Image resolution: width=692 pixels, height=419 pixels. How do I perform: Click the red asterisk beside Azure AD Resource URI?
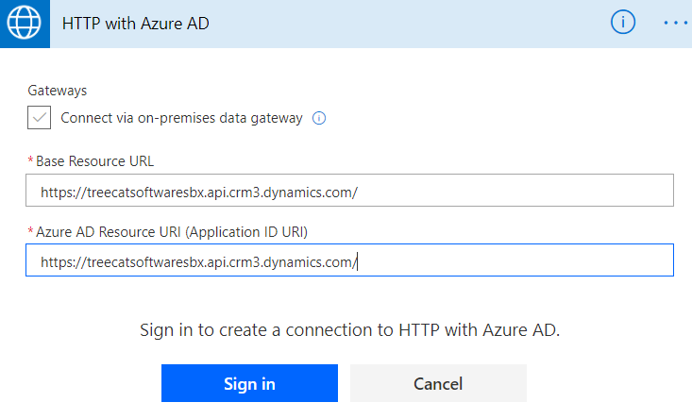click(x=30, y=231)
